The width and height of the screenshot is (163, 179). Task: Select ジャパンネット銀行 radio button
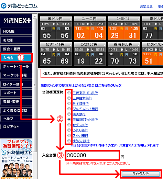click(69, 109)
